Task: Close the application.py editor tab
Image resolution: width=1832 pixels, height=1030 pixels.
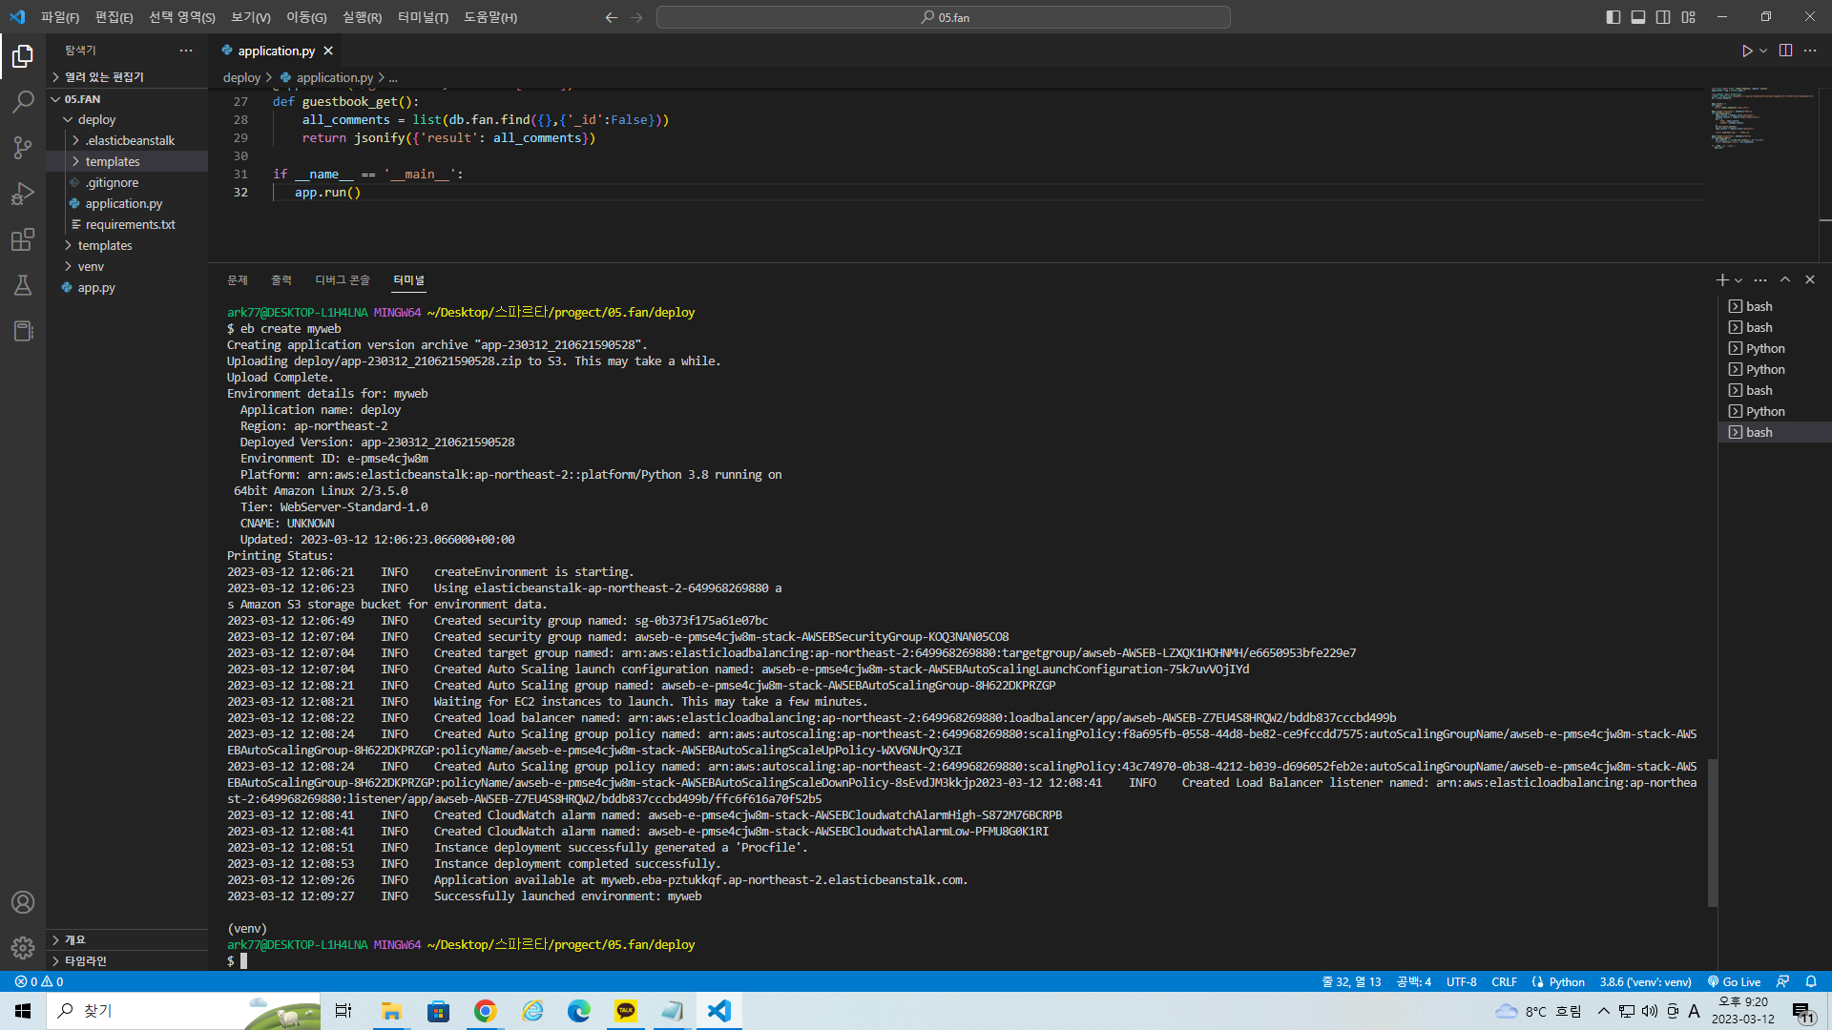Action: [x=328, y=51]
